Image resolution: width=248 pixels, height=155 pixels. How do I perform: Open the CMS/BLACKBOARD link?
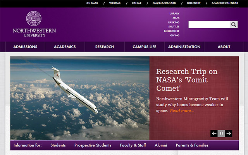pos(164,3)
